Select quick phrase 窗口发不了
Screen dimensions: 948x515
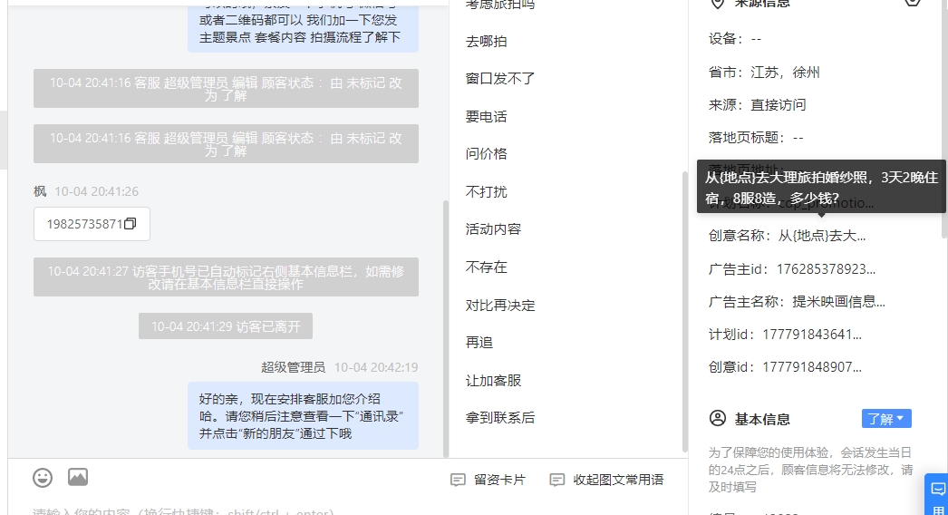tap(500, 79)
